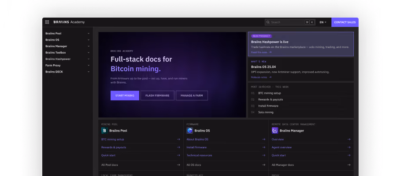The width and height of the screenshot is (400, 176).
Task: Click arrow beside Install firmware in OS card
Action: (264, 147)
